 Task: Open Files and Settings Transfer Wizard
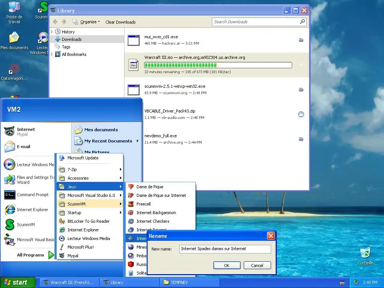(29, 180)
